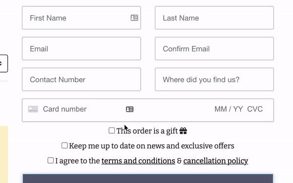Click the partially visible arrow button at left edge

click(4, 63)
